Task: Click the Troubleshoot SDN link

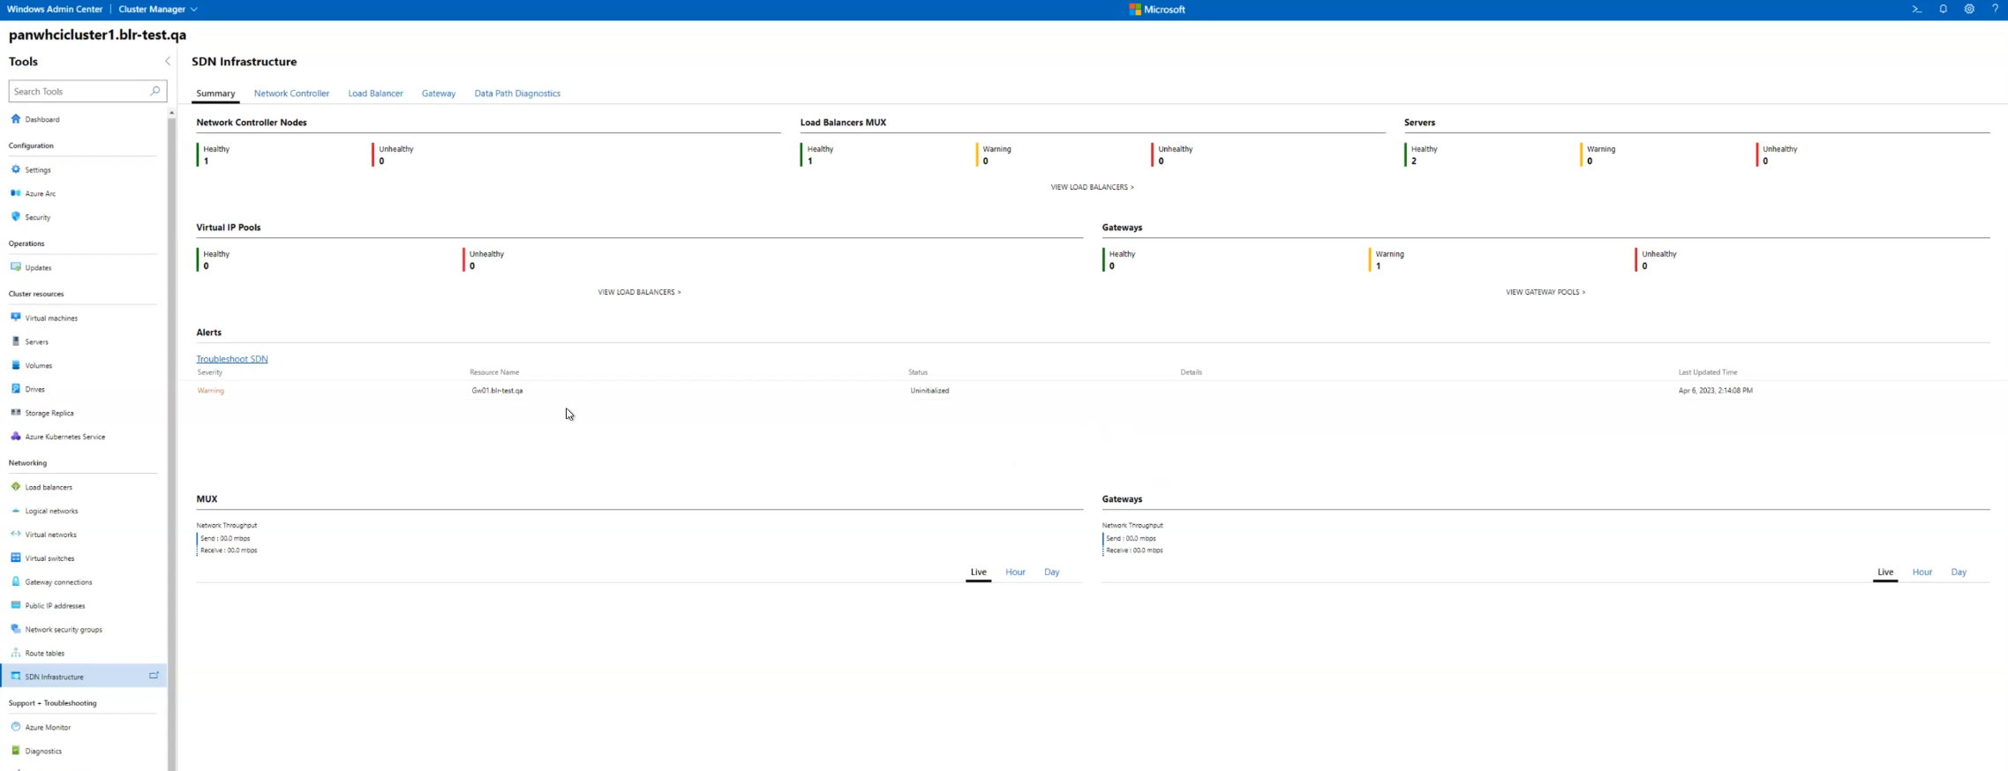Action: pos(232,359)
